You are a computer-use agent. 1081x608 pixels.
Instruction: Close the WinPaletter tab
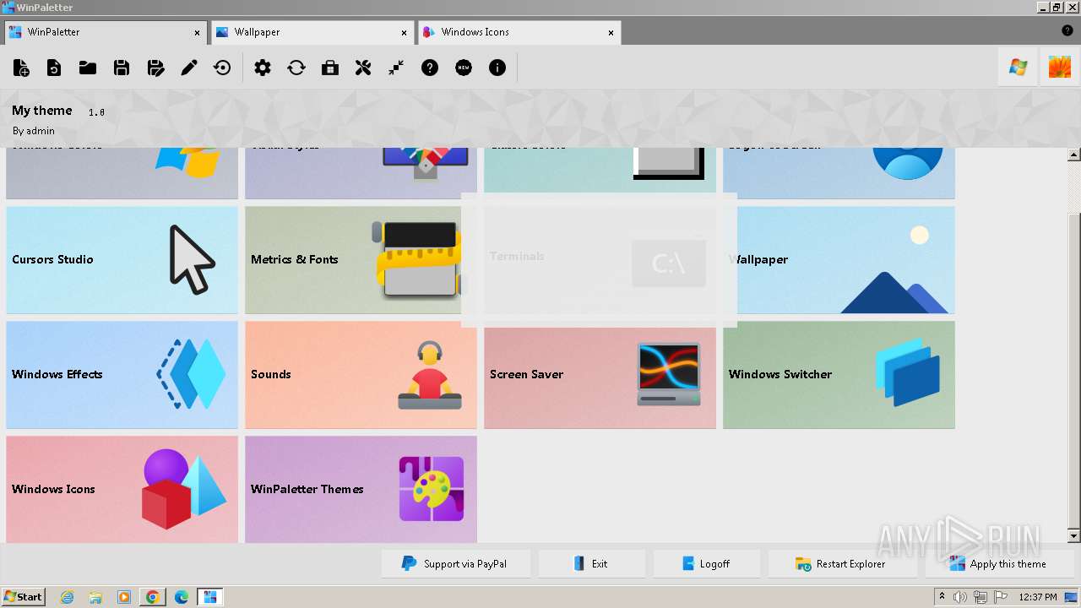(x=198, y=33)
